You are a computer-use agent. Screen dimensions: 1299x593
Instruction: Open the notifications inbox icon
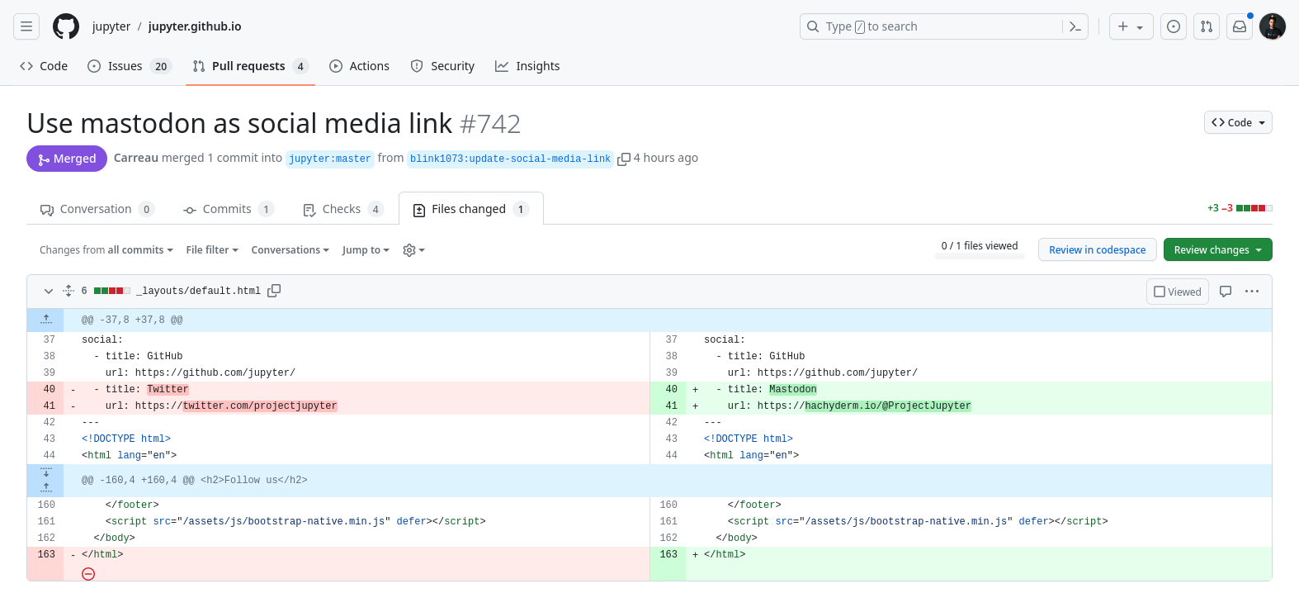(x=1240, y=26)
